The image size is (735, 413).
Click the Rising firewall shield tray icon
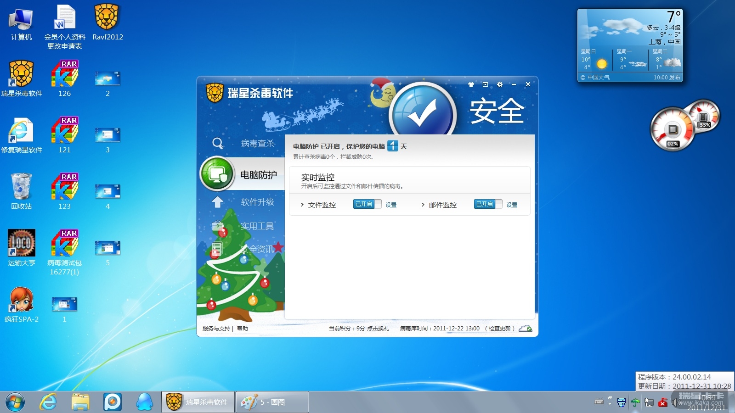[x=622, y=402]
